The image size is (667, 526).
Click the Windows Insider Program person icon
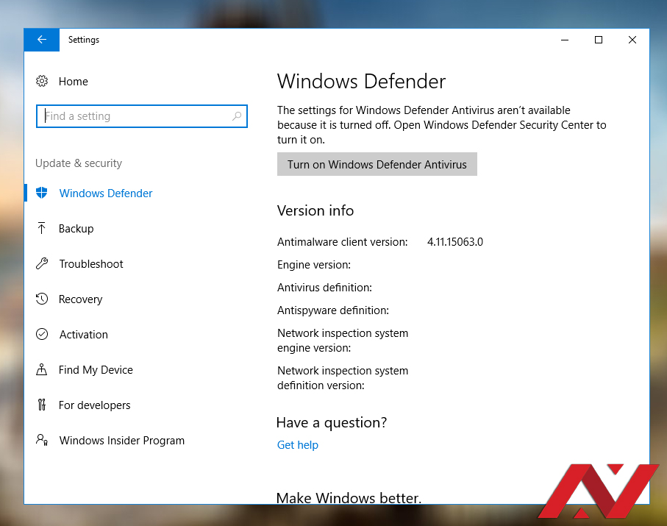42,440
